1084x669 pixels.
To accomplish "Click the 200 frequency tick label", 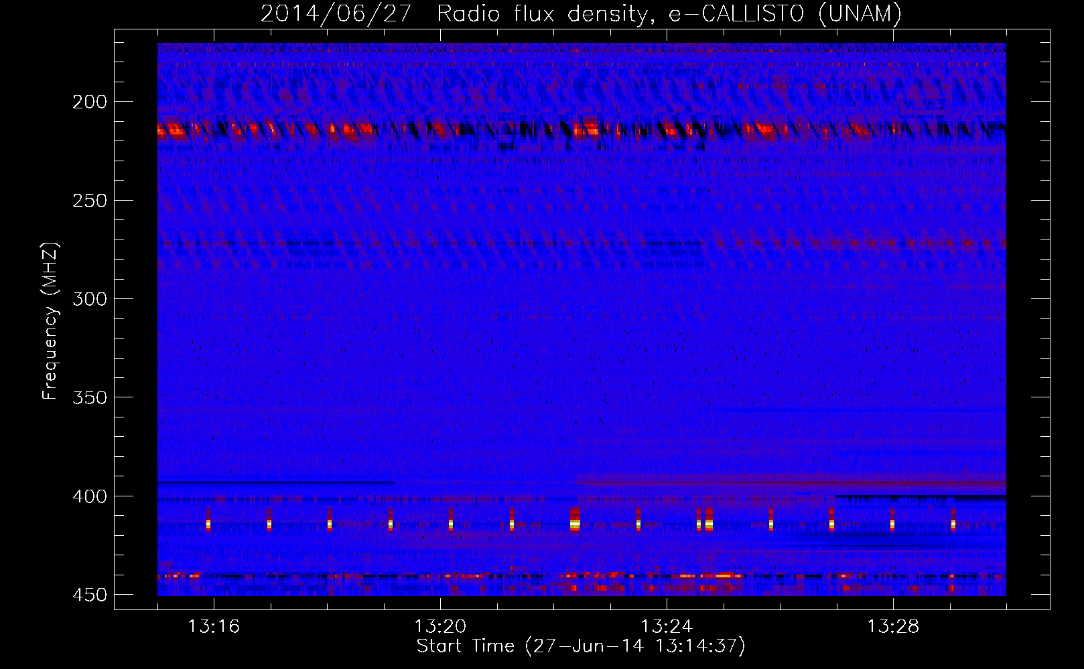I will [90, 102].
